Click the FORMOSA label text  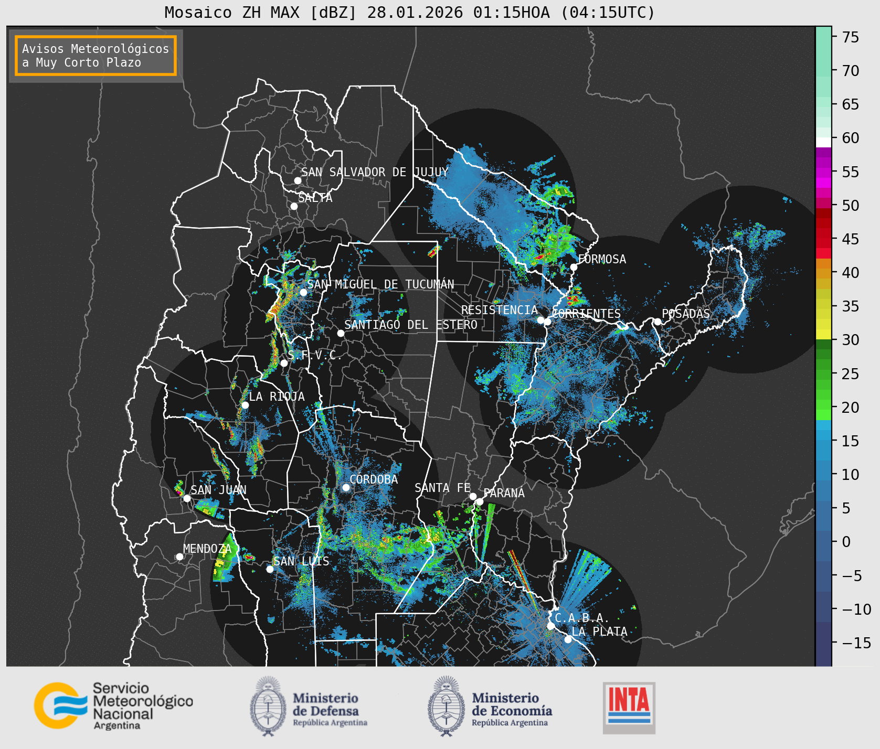pos(602,259)
